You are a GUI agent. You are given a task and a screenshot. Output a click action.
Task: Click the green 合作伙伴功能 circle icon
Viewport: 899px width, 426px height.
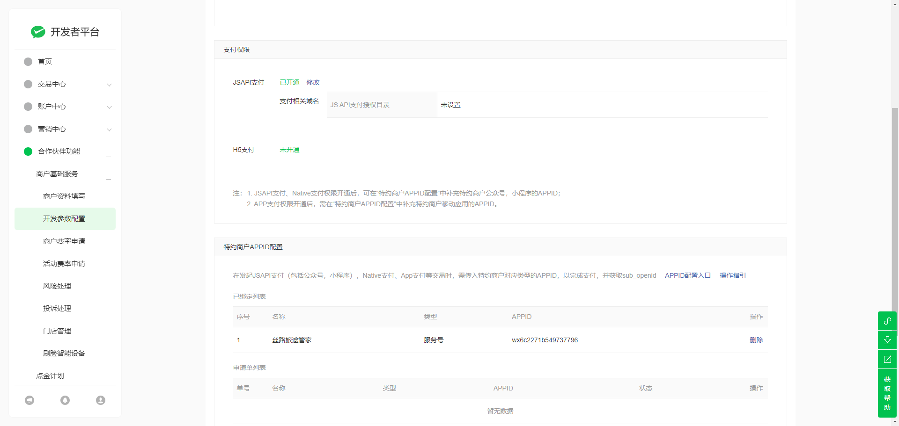(28, 152)
